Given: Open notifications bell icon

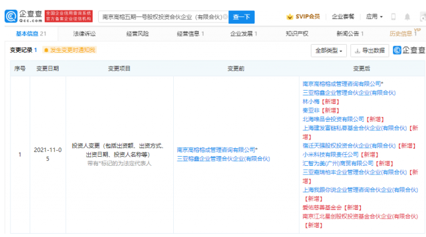Looking at the screenshot, I should click(407, 17).
